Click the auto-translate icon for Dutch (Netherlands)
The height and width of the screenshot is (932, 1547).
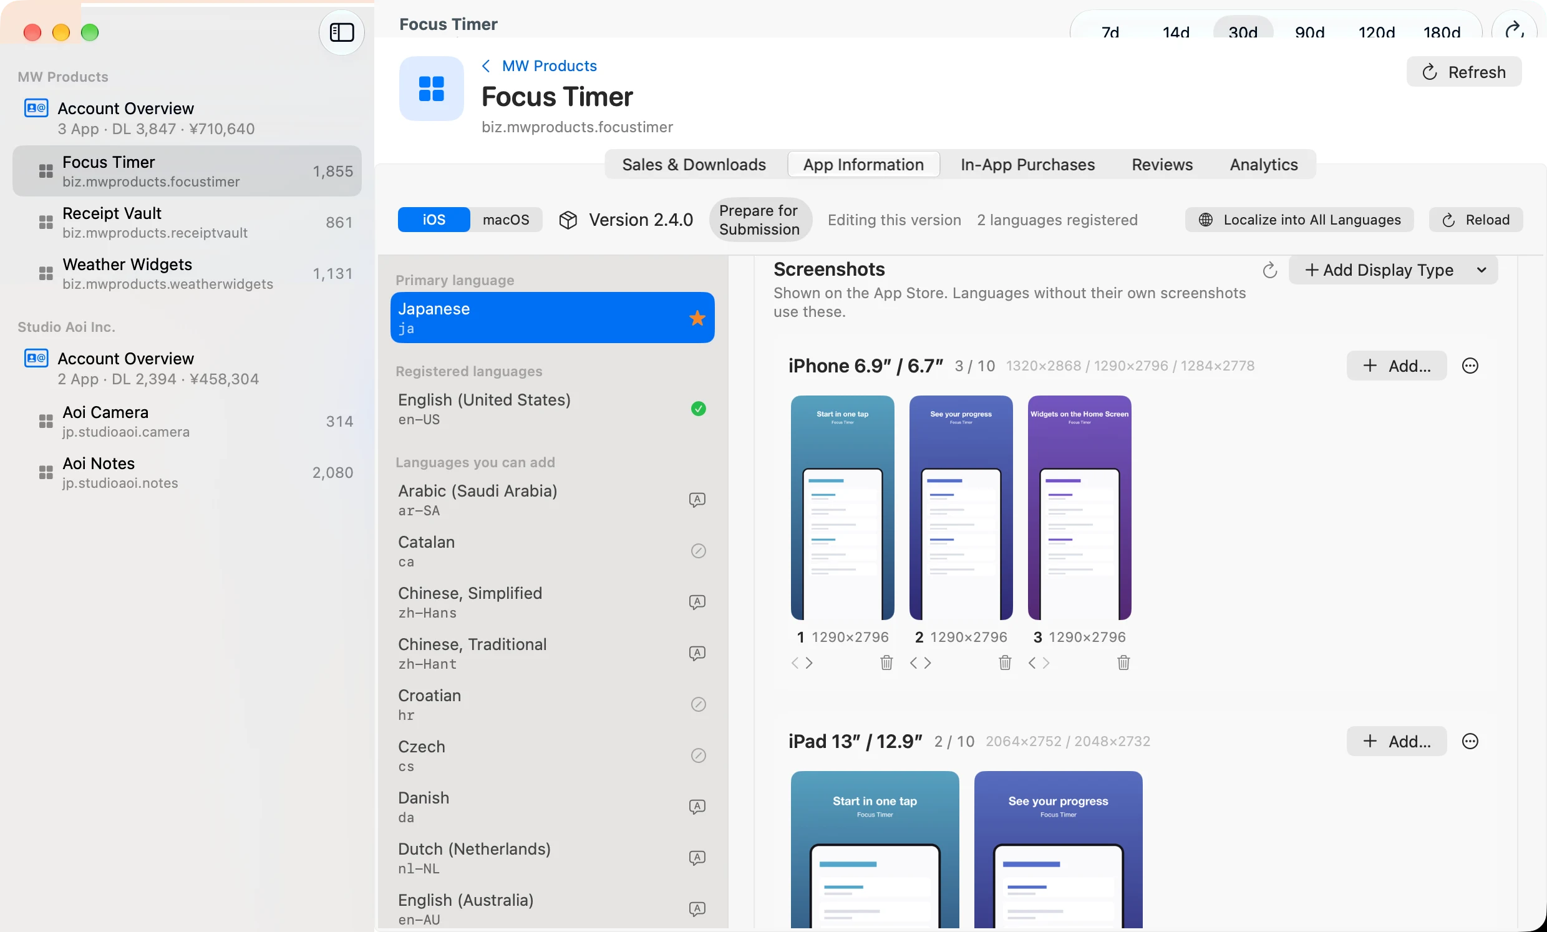697,858
